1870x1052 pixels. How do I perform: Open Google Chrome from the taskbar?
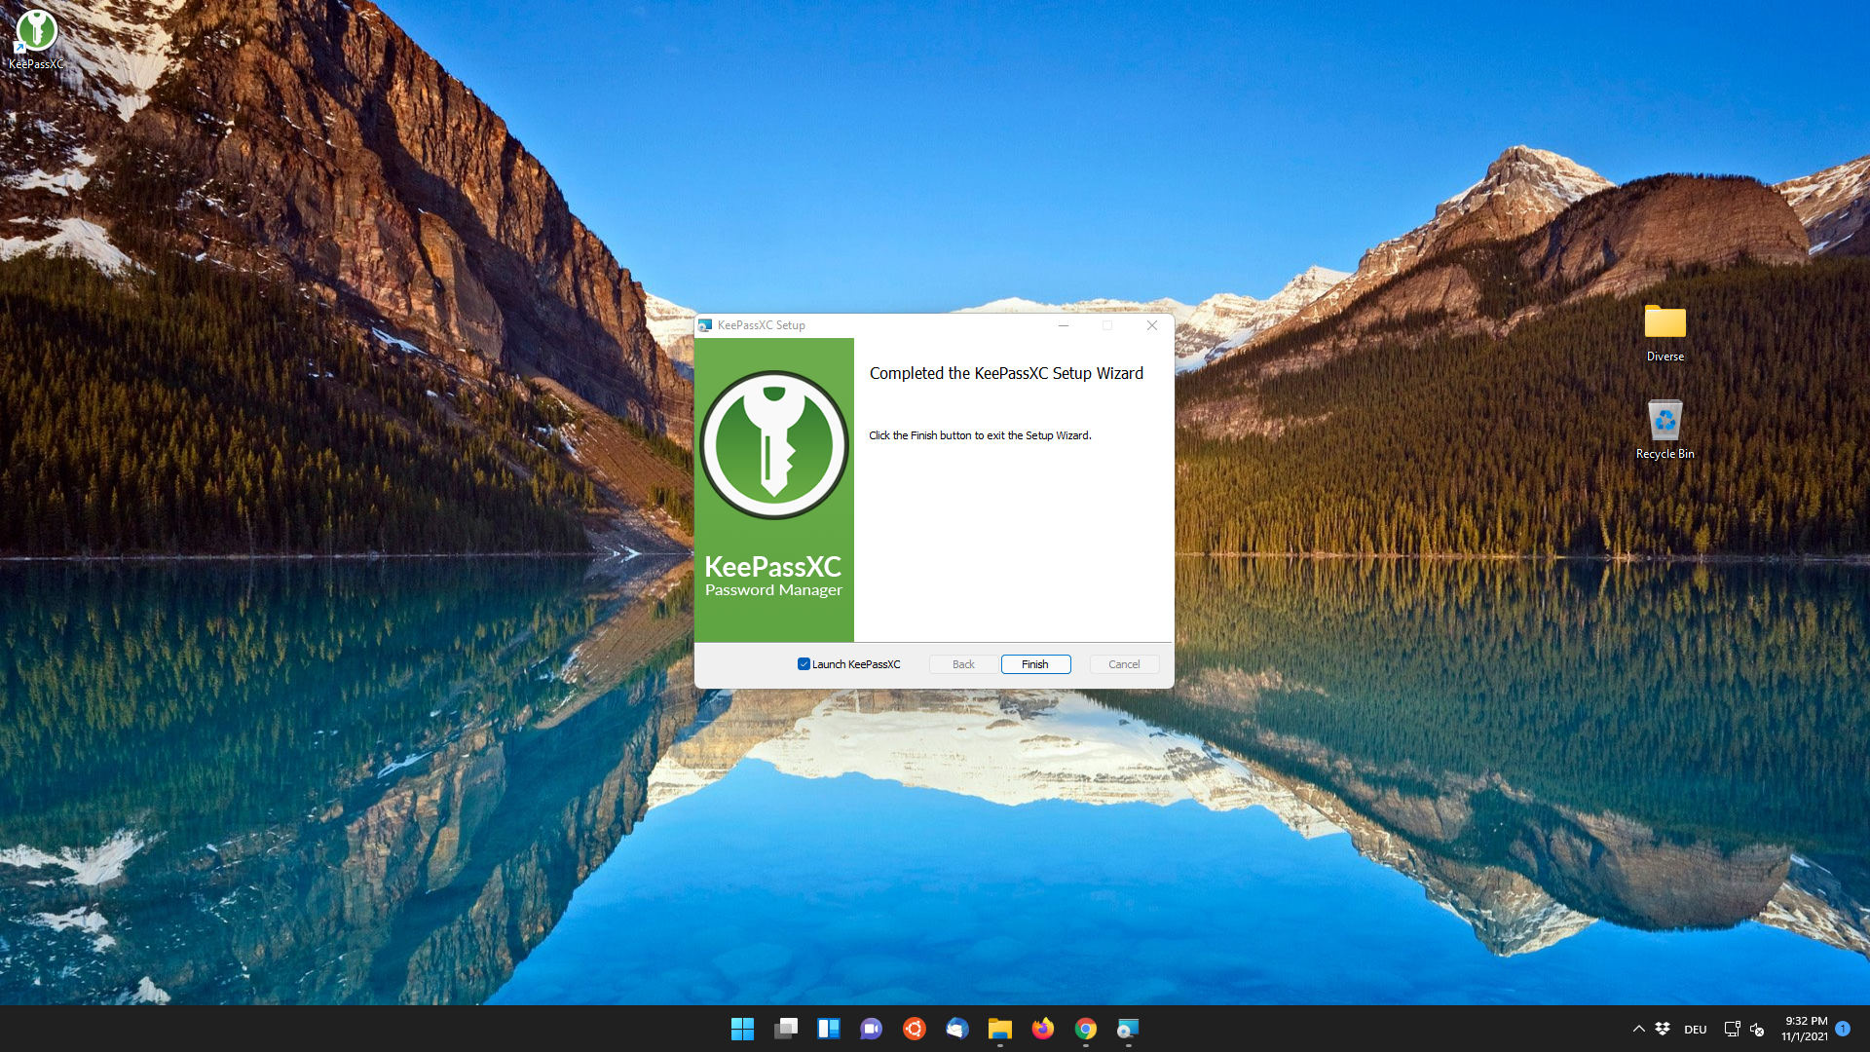point(1086,1029)
